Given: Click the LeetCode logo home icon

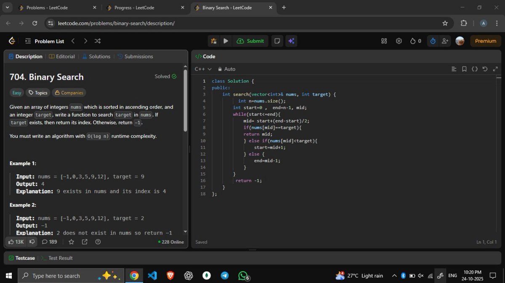Looking at the screenshot, I should pyautogui.click(x=12, y=41).
